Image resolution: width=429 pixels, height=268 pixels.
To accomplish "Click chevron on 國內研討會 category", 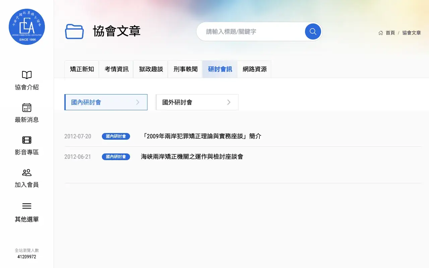I will (138, 102).
